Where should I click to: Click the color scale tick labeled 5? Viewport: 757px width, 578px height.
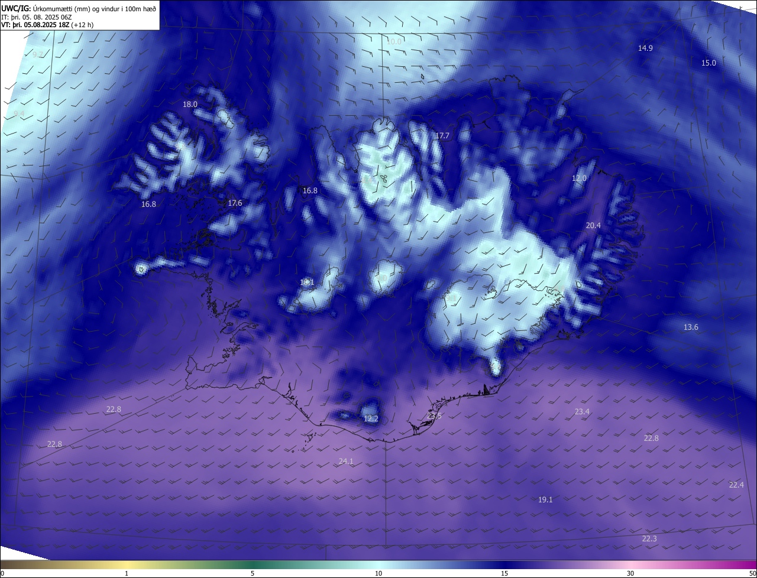(253, 573)
